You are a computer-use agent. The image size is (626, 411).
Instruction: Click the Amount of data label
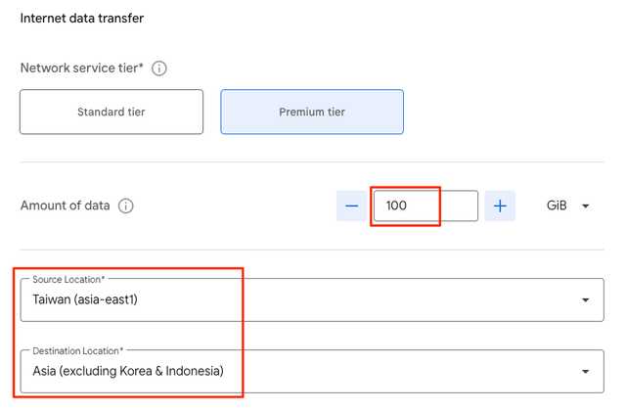coord(65,206)
